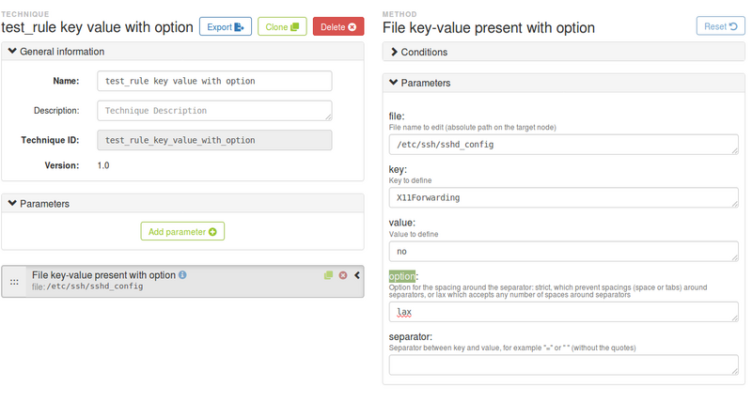Edit the file path /etc/ssh/sshd_config field
Screen dimensions: 752x418
(563, 145)
